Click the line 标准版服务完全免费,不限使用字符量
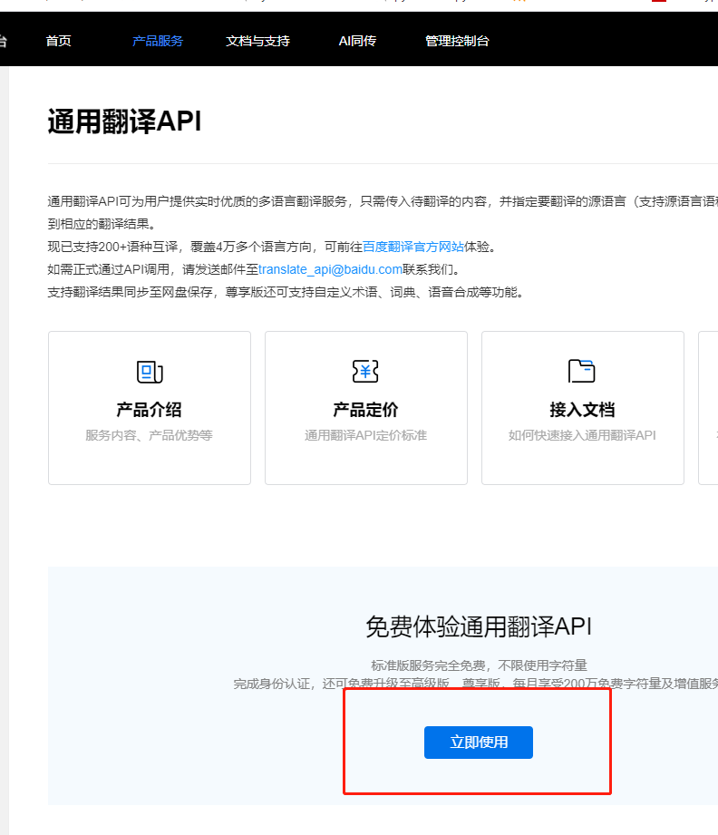The width and height of the screenshot is (718, 835). pyautogui.click(x=479, y=665)
